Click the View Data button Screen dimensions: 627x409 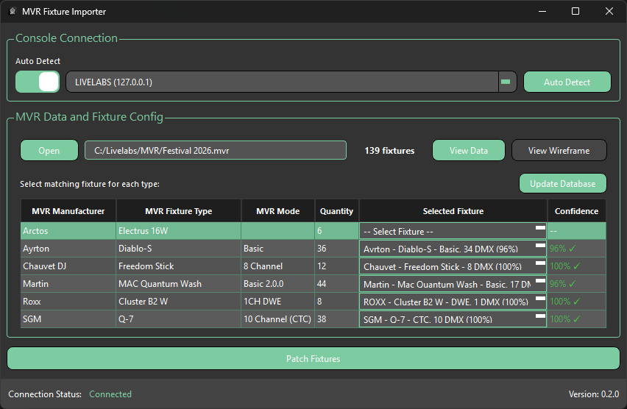coord(469,150)
